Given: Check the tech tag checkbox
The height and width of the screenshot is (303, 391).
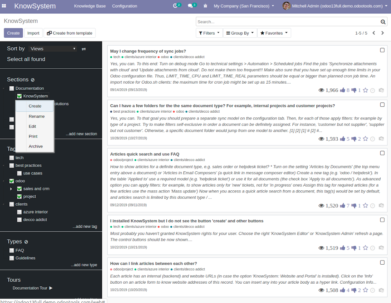Looking at the screenshot, I should pyautogui.click(x=11, y=158).
